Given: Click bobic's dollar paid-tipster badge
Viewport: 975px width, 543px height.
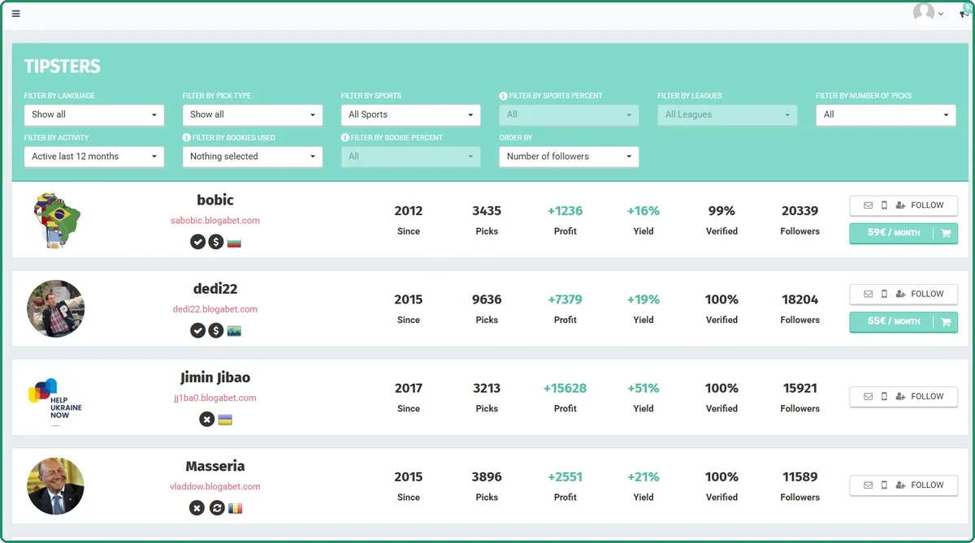Looking at the screenshot, I should click(215, 241).
